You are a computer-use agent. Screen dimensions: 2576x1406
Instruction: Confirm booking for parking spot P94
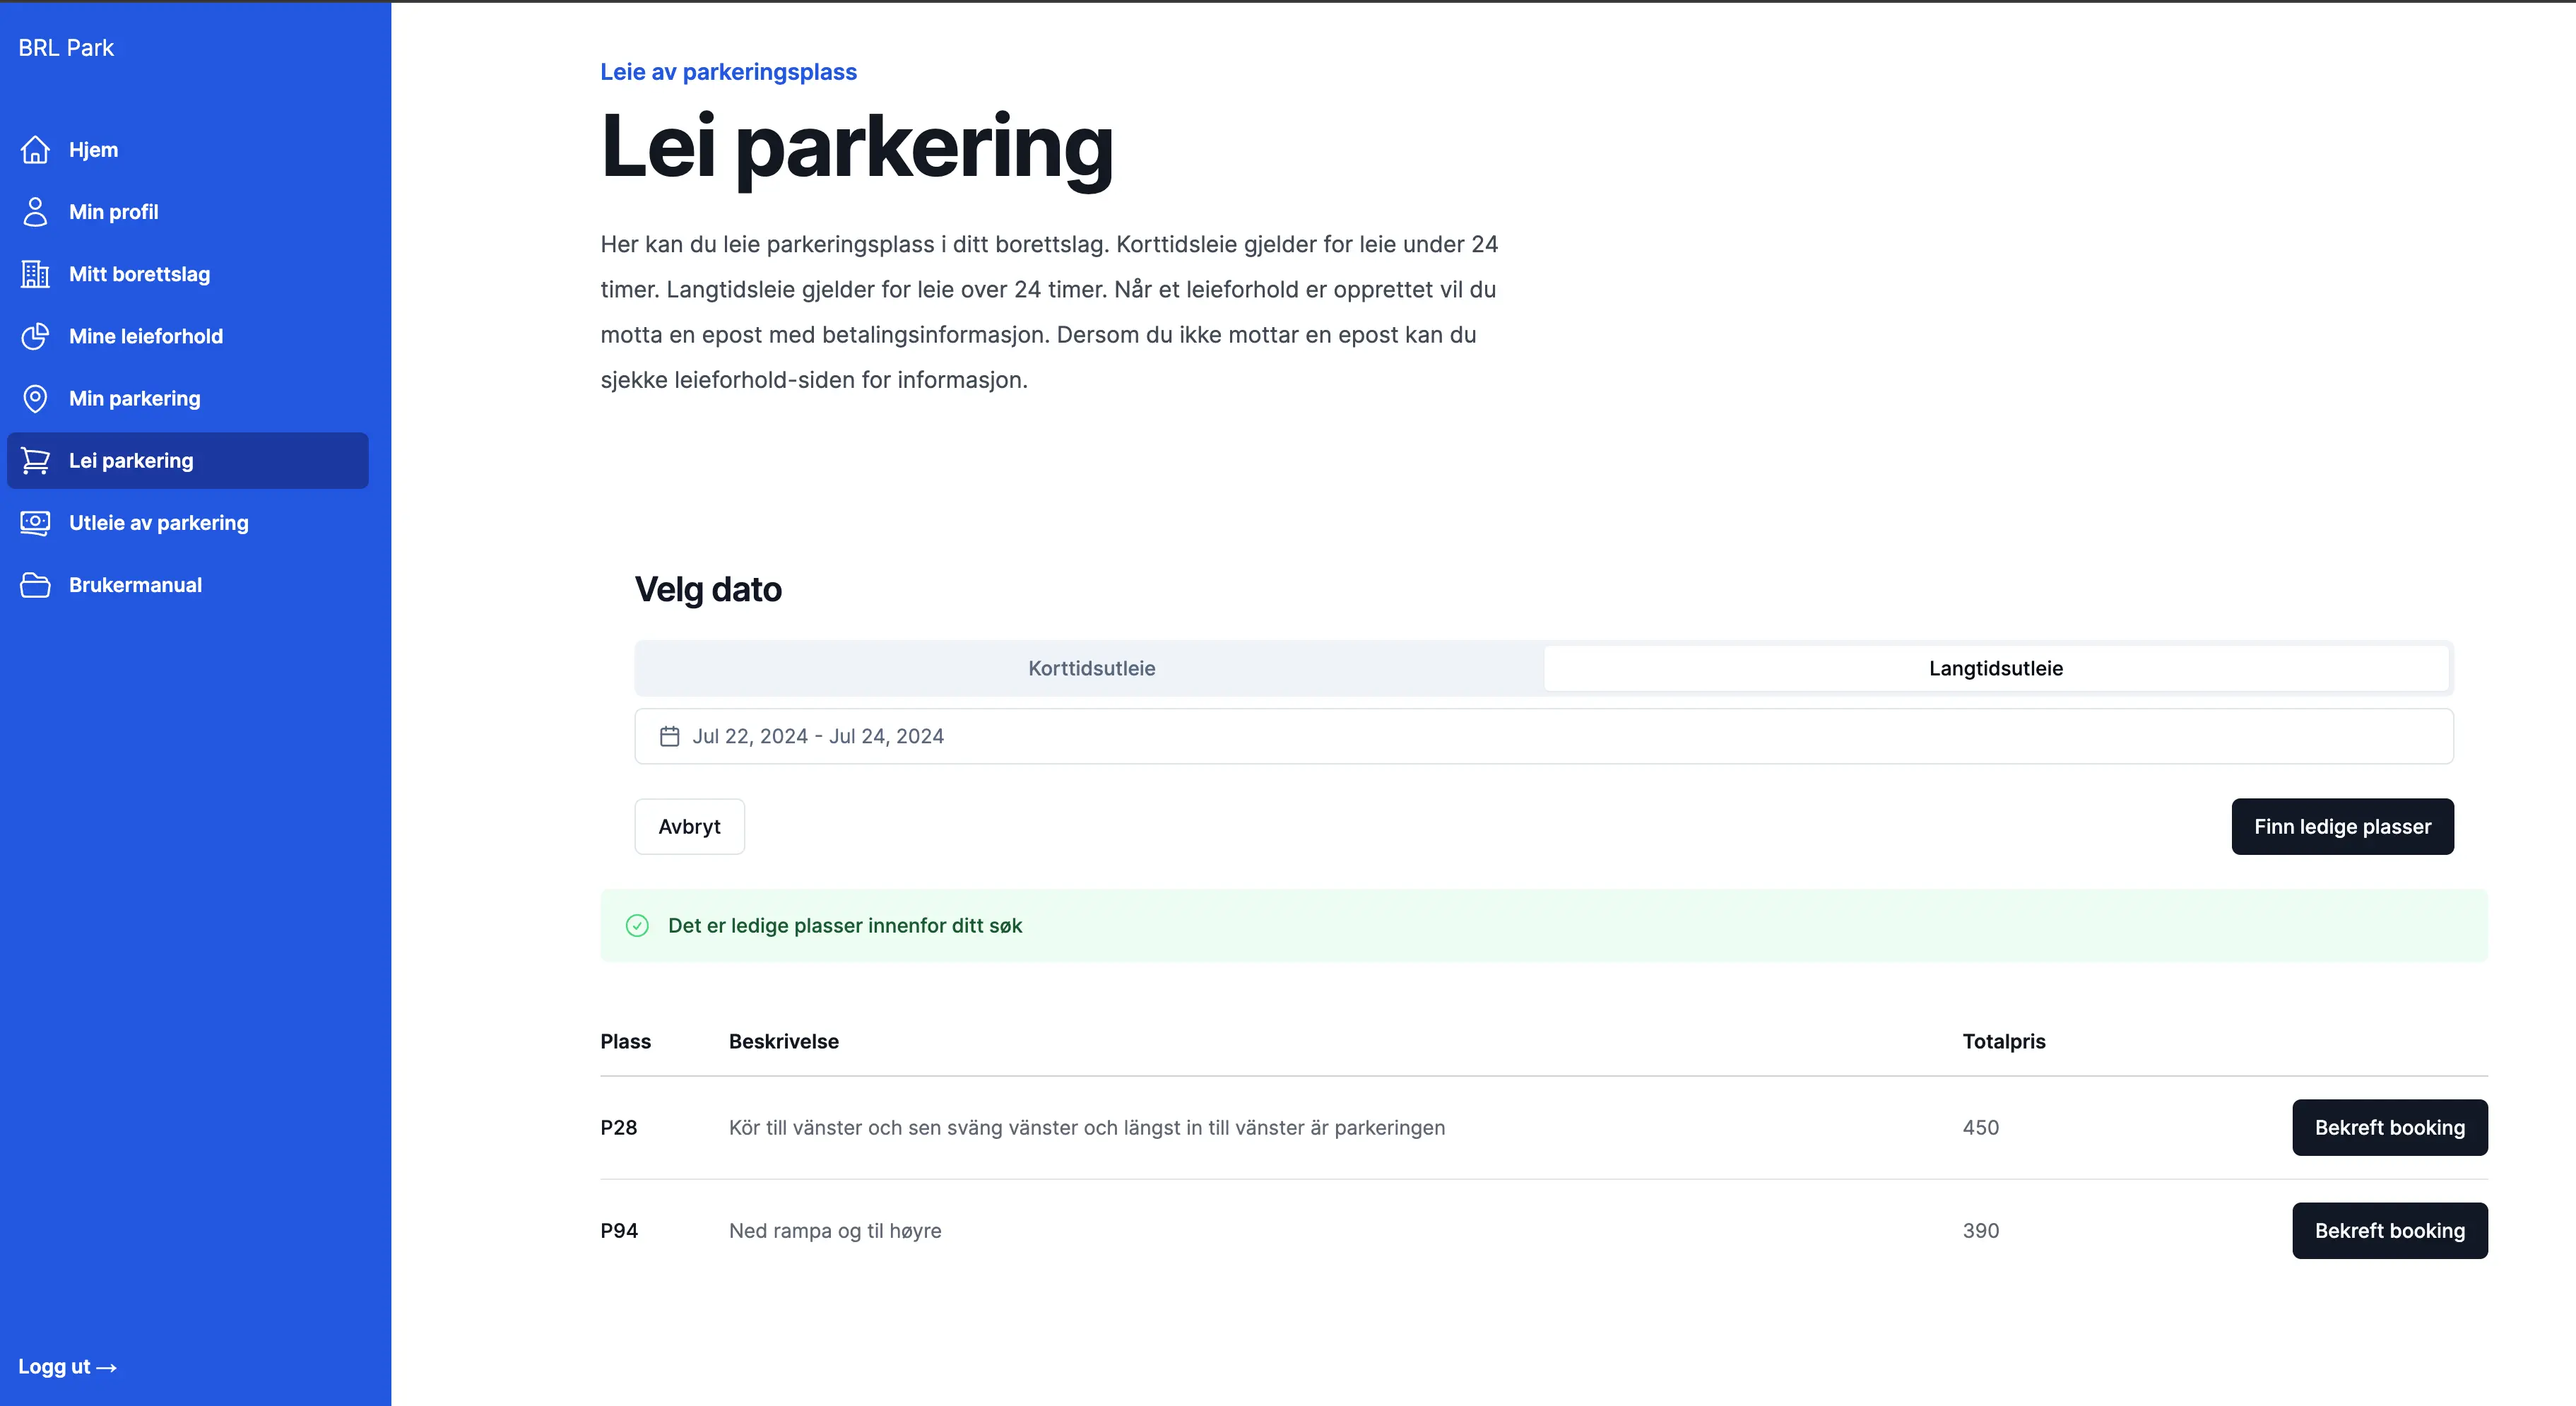coord(2389,1231)
